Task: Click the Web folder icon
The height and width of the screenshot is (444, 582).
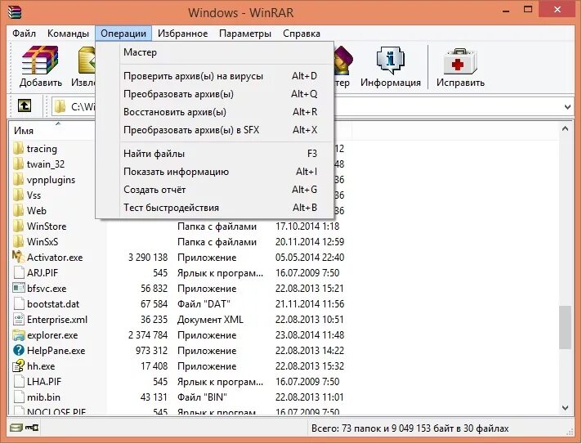Action: tap(18, 210)
